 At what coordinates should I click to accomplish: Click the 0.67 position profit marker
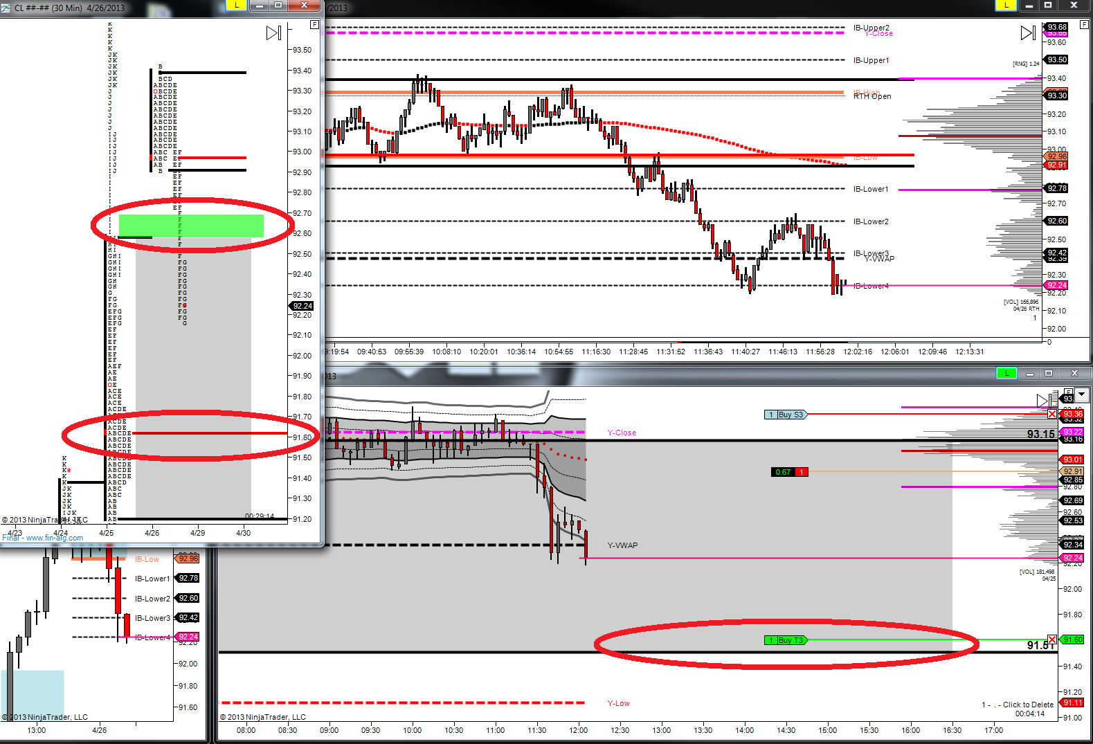click(789, 472)
